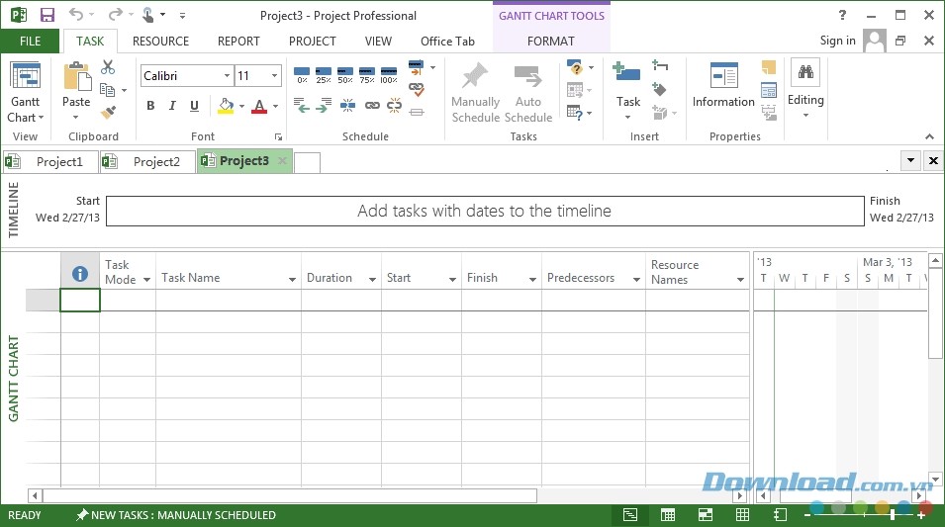
Task: Select the first empty Task Name cell
Action: [x=228, y=301]
